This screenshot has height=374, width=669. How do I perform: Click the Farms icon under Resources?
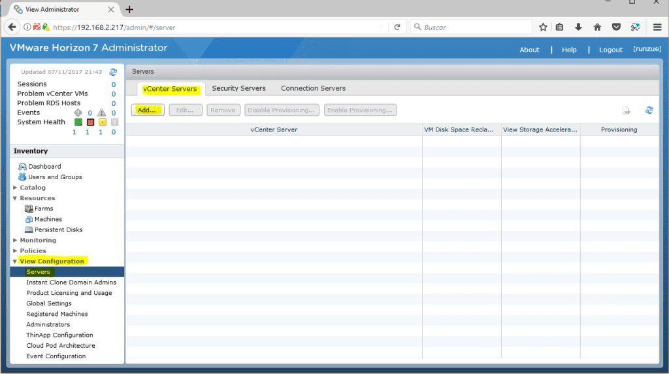(x=29, y=209)
